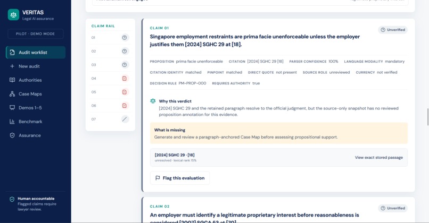Click the Demos monitor icon

click(12, 108)
